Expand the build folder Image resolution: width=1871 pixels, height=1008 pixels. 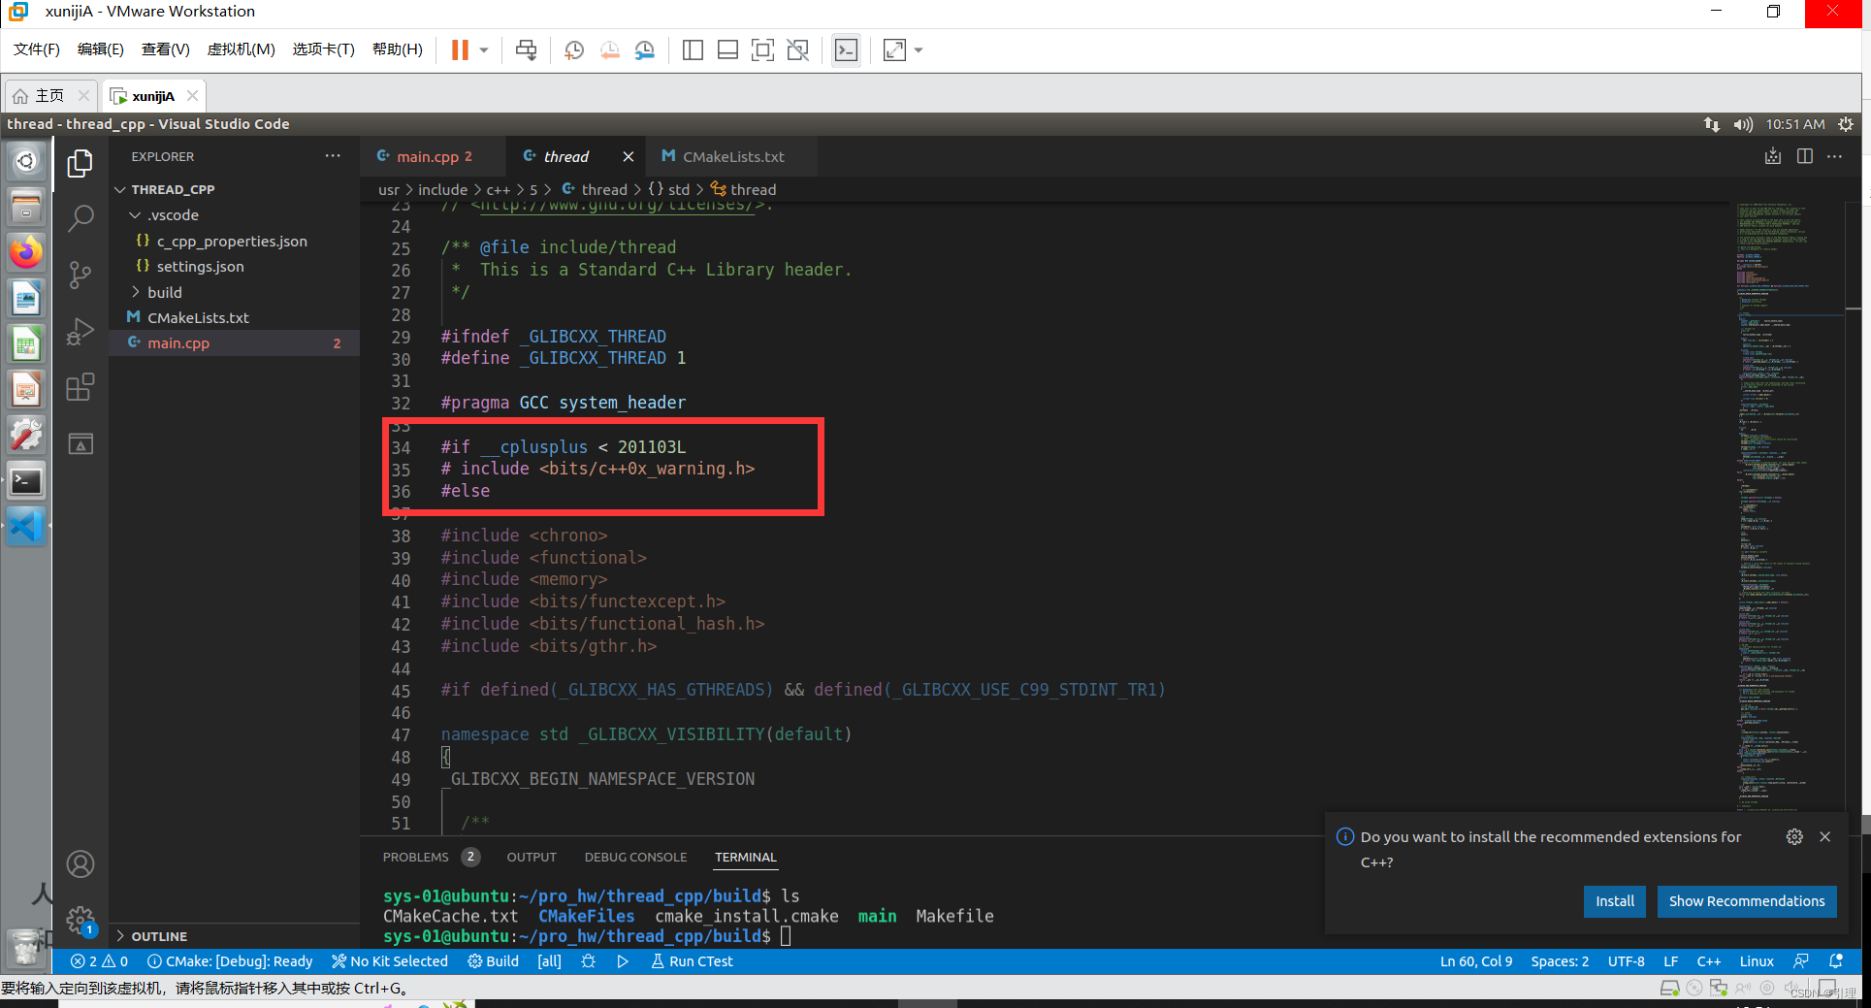tap(166, 292)
